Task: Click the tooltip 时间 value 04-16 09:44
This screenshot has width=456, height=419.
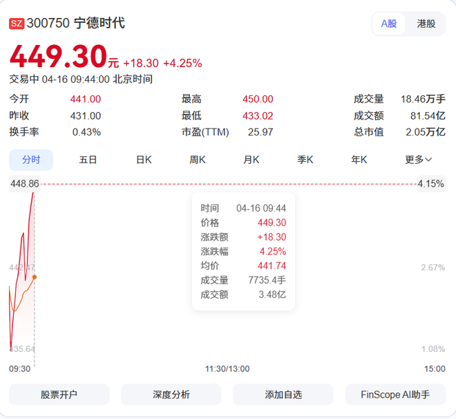Action: click(261, 208)
